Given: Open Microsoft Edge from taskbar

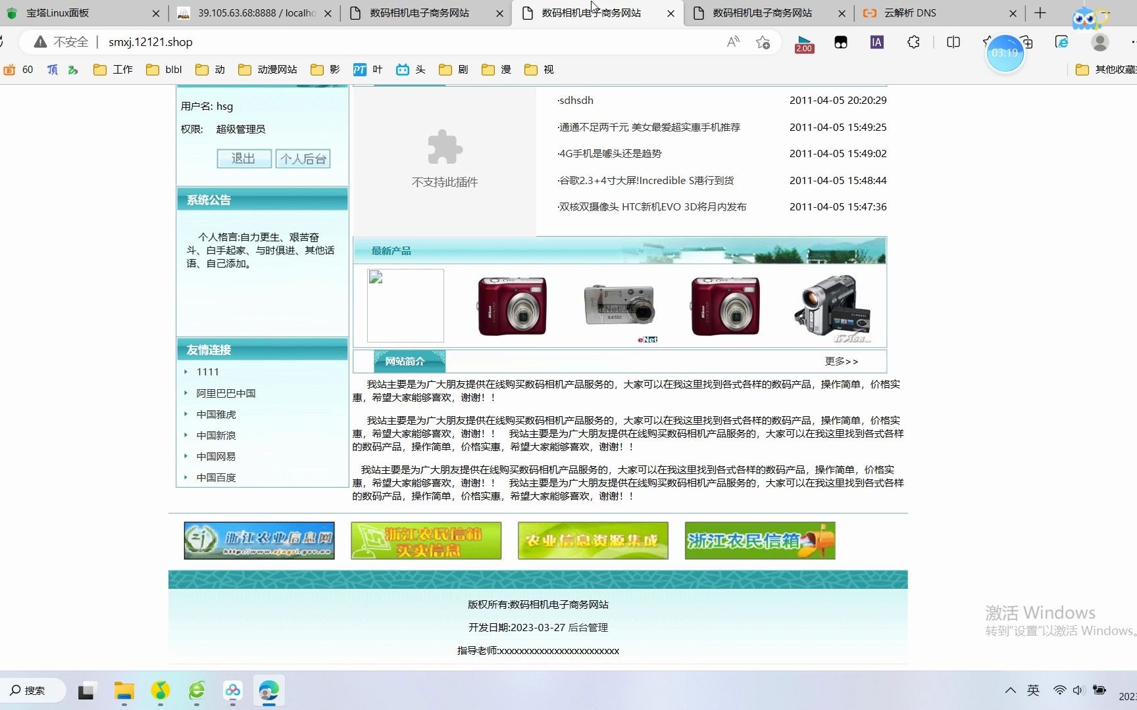Looking at the screenshot, I should [268, 691].
